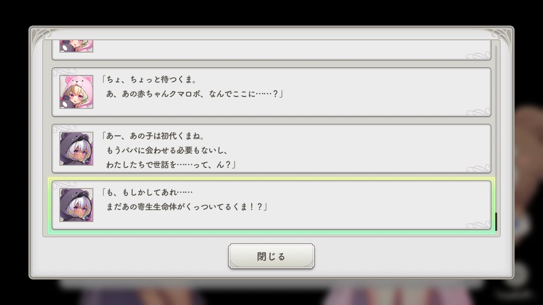The width and height of the screenshot is (543, 305).
Task: Select the 「あー、あの子は初代くまね。 dialogue line
Action: [153, 136]
